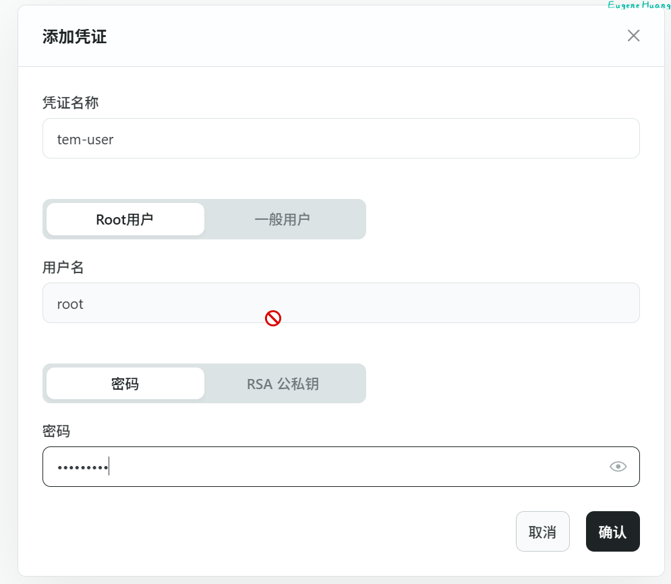
Task: Click the disabled 用户名 root field
Action: 405,303
